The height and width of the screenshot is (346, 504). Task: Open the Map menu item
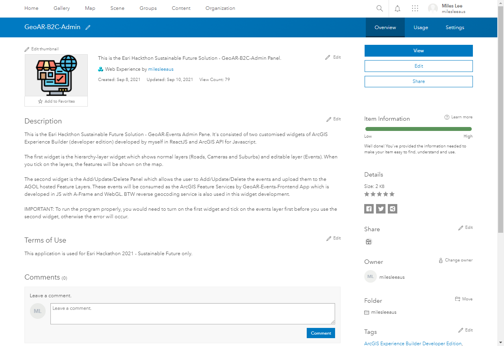click(90, 8)
